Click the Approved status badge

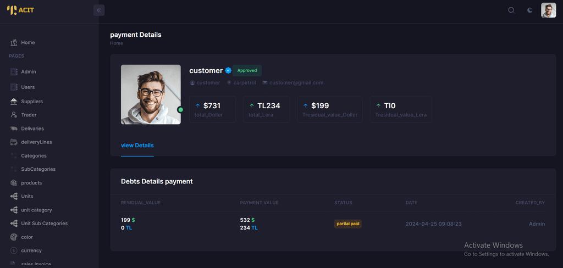[247, 71]
